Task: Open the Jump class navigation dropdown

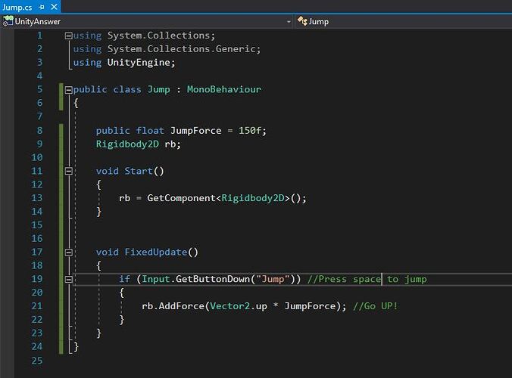Action: 404,21
